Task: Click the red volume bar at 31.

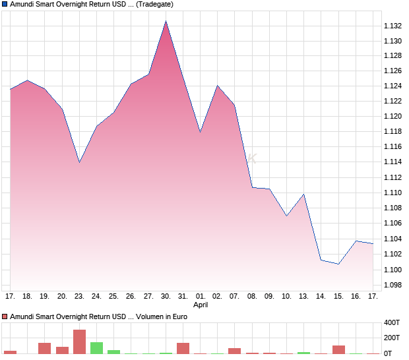Action: 183,348
